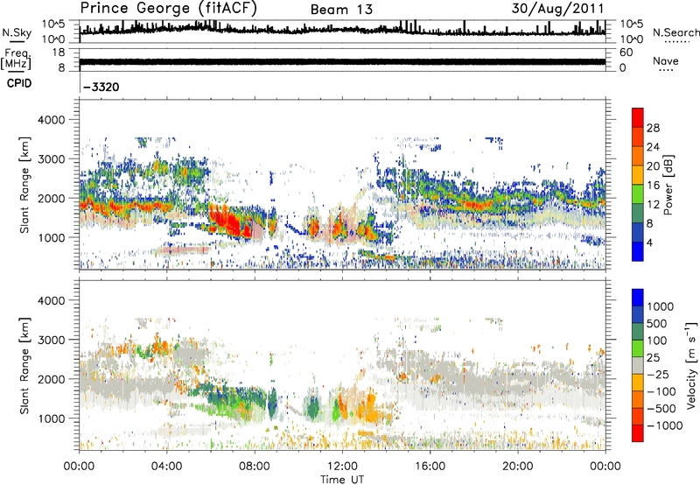
Task: Click the 'Slant Range [km]' label of velocity panel
Action: pyautogui.click(x=24, y=365)
